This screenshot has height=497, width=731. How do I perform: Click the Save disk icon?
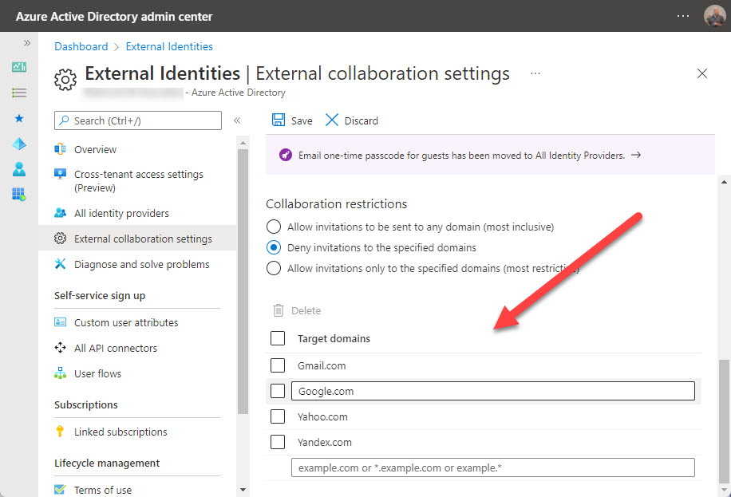point(279,120)
